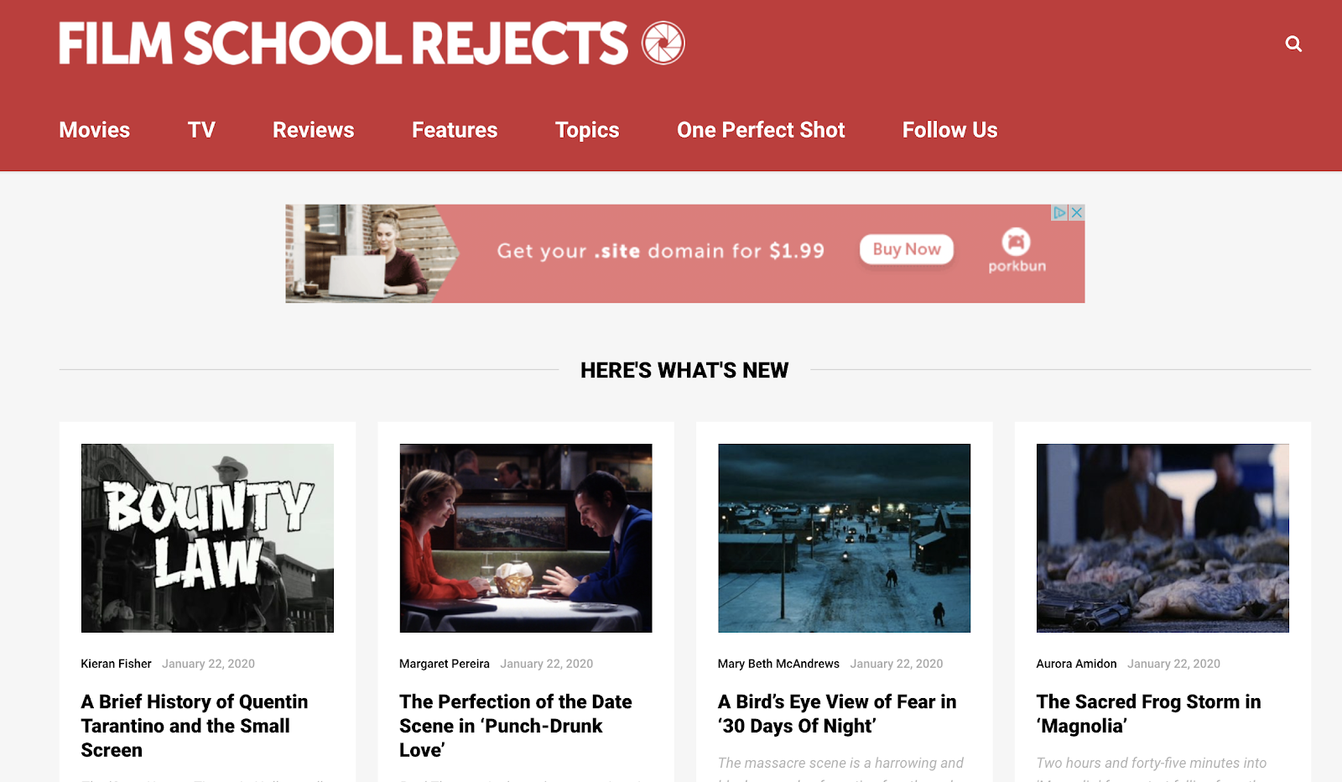Click the Porkbun pig logo icon in the ad

tap(1016, 243)
